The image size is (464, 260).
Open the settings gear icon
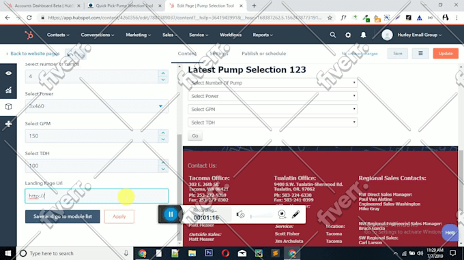pyautogui.click(x=348, y=35)
